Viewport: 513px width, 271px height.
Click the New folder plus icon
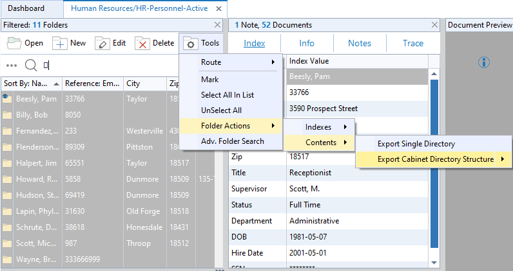click(59, 43)
